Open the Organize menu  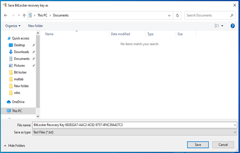pyautogui.click(x=13, y=26)
